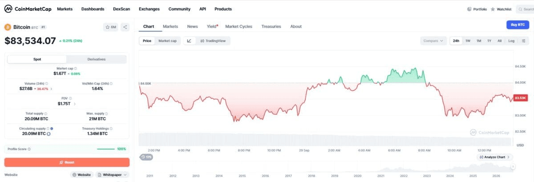Switch to the Markets tab below header
Viewport: 534px width, 182px height.
tap(170, 26)
